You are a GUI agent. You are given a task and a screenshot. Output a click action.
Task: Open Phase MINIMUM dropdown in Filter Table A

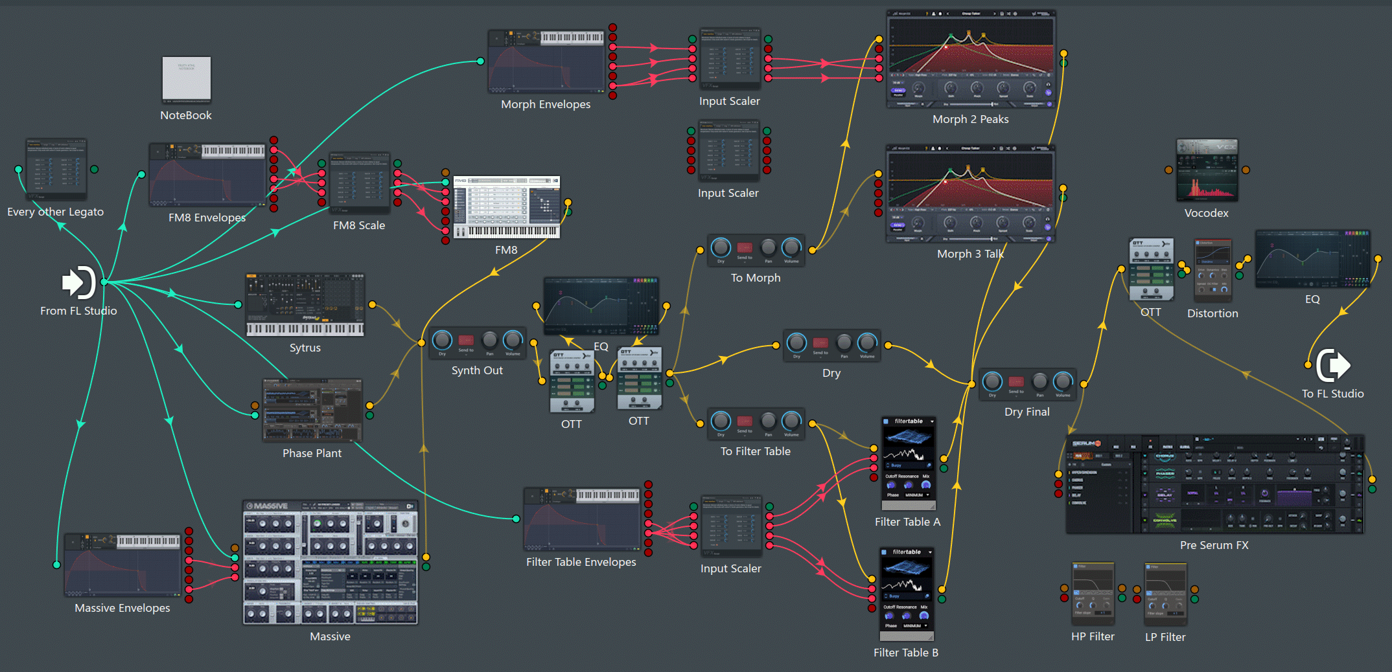(918, 495)
